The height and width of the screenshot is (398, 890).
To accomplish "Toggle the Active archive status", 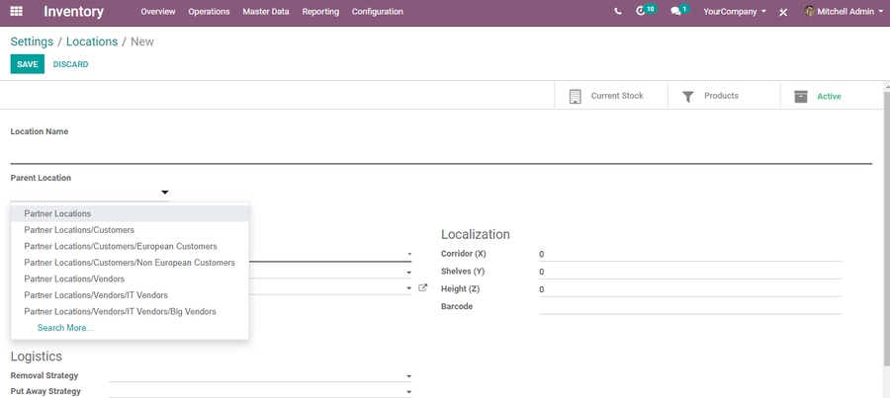I will [827, 96].
